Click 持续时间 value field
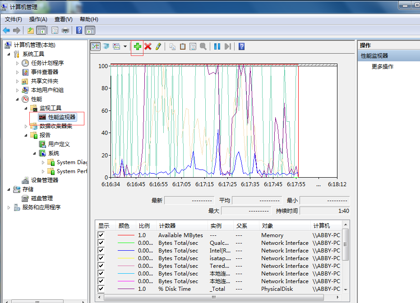Image resolution: width=420 pixels, height=303 pixels. pos(325,211)
